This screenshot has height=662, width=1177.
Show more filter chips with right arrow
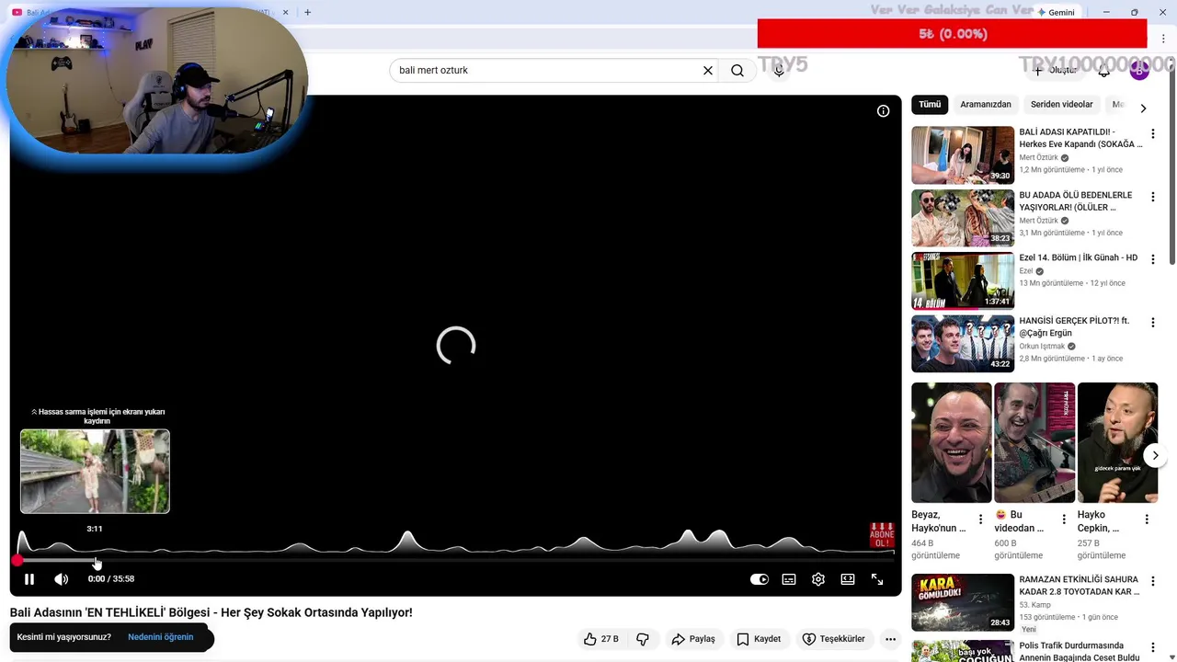1143,108
